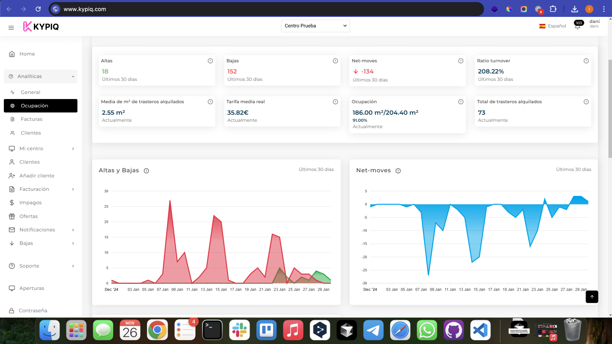
Task: Open the Centro Prueba selector
Action: tap(315, 26)
